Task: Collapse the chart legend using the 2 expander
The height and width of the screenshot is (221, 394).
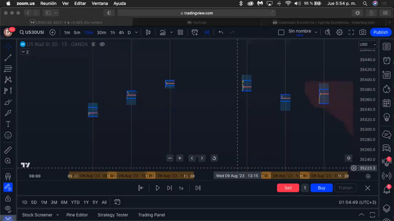Action: tap(25, 52)
